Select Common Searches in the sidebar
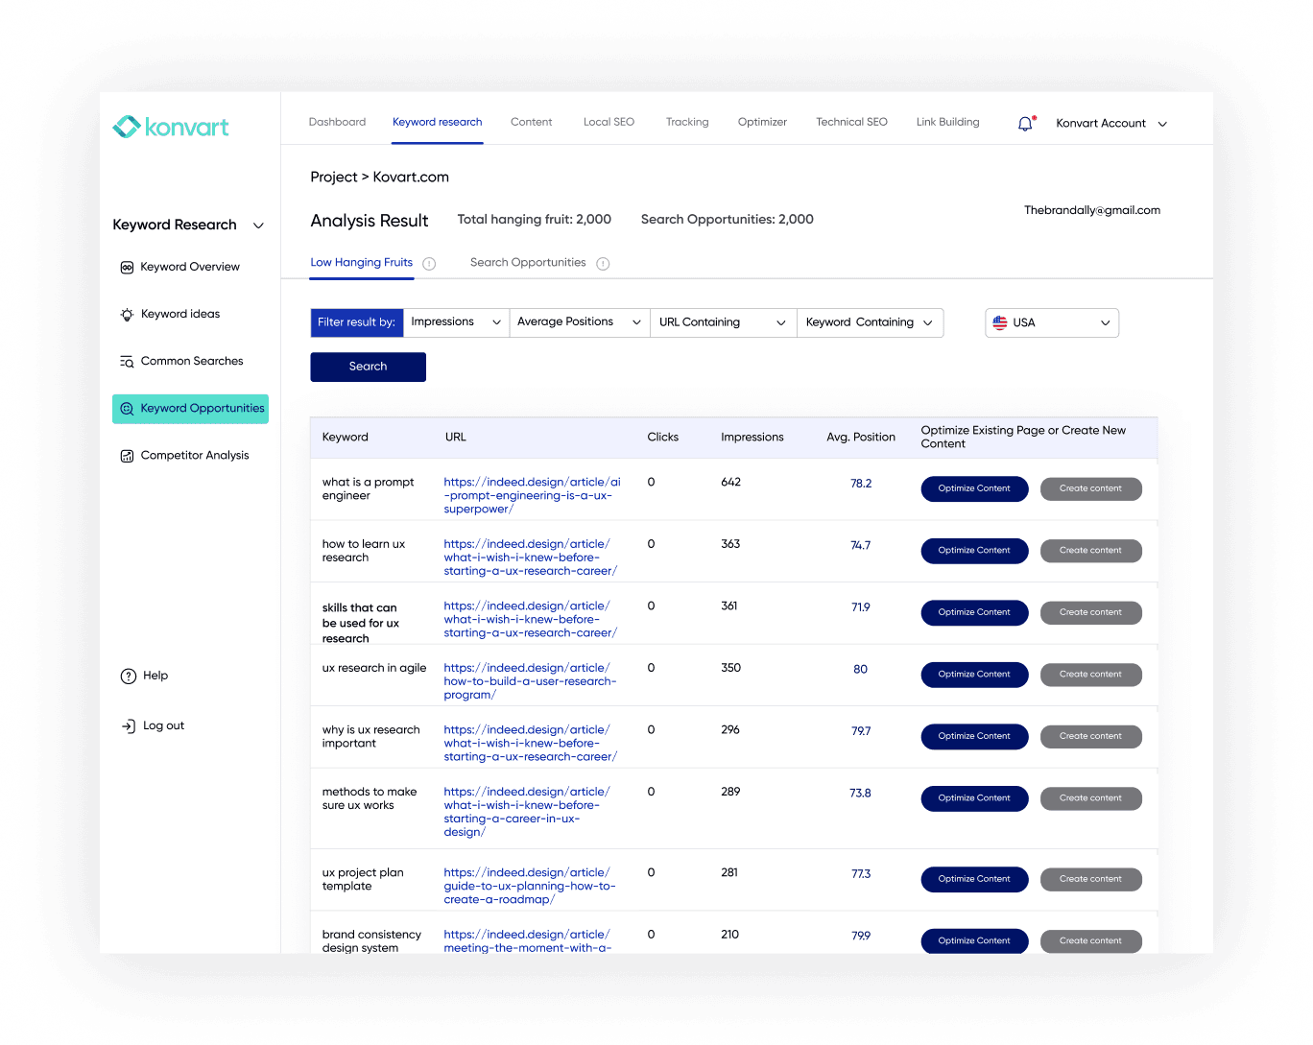Screen dimensions: 1313x1045 click(128, 361)
